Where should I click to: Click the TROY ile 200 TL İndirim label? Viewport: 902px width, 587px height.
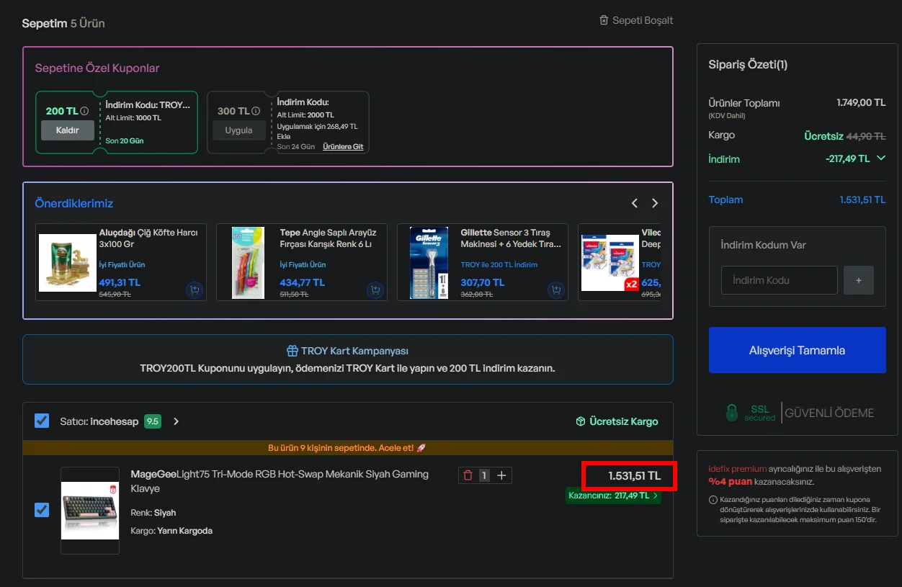(499, 265)
